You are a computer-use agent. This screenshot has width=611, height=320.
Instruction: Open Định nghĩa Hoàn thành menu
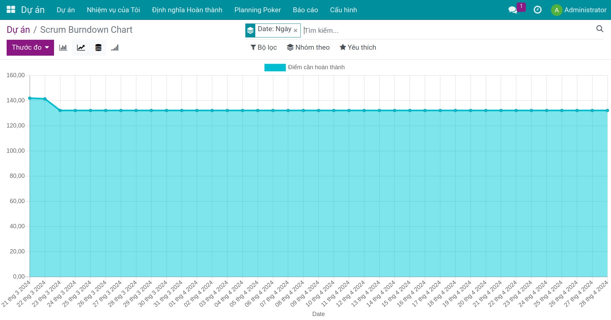[x=187, y=10]
